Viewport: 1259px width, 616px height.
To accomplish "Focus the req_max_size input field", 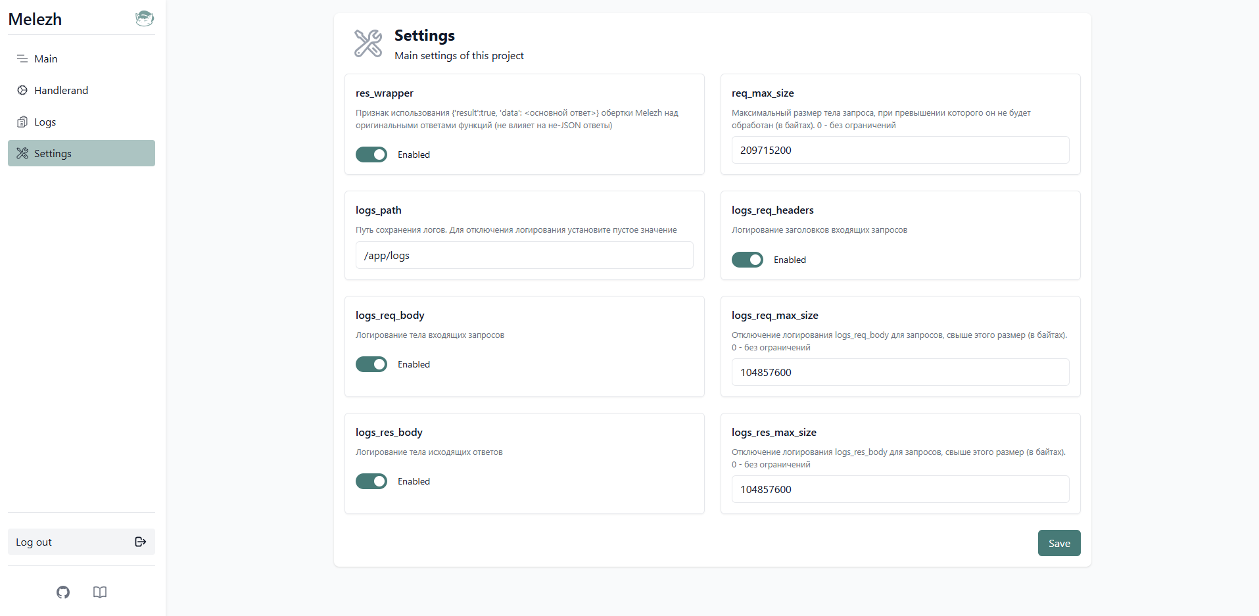I will click(900, 150).
